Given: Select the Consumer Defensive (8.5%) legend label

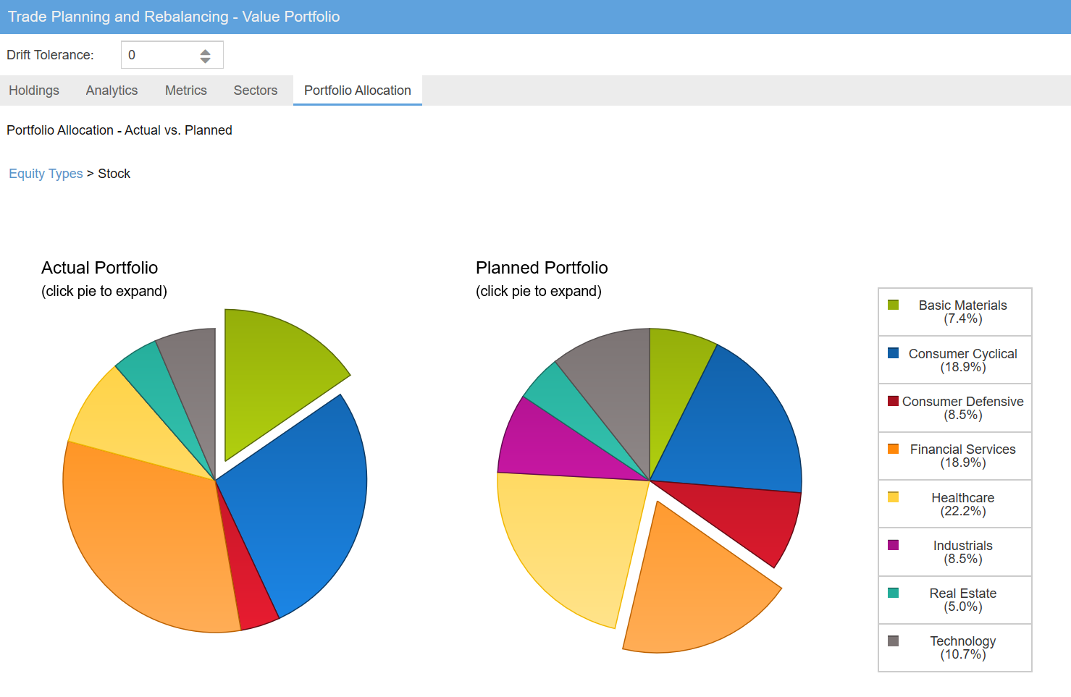Looking at the screenshot, I should pyautogui.click(x=963, y=408).
